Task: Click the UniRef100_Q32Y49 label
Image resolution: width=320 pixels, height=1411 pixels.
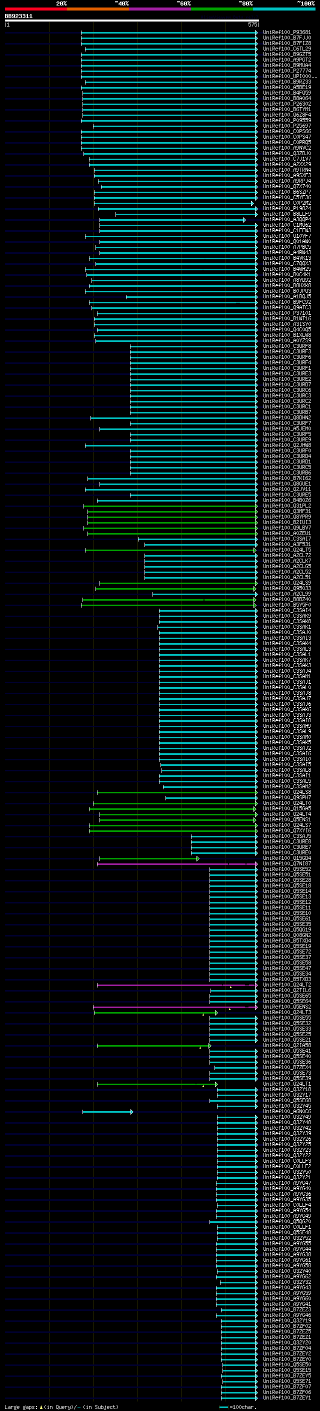Action: [x=287, y=1117]
